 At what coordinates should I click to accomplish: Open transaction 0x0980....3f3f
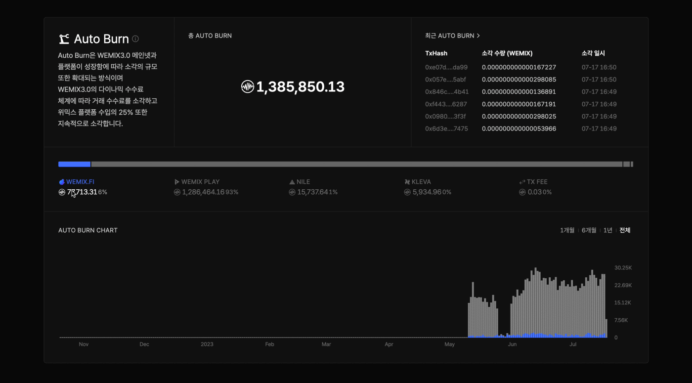pos(445,117)
